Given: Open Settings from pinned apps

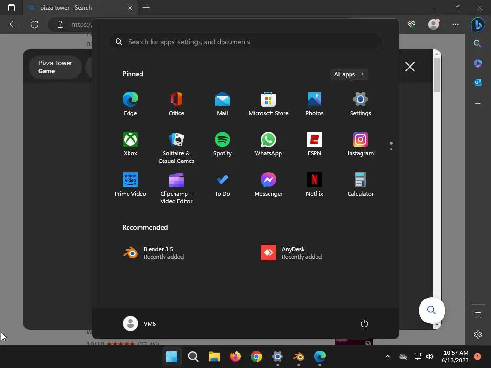Looking at the screenshot, I should point(361,103).
